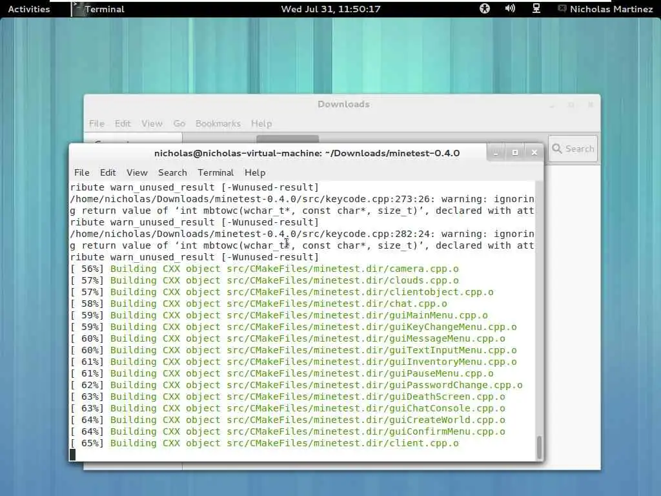The width and height of the screenshot is (661, 496).
Task: Open the terminal's View menu
Action: pos(137,172)
